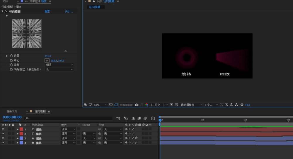Open the show channel RGB color icon
This screenshot has height=159, width=293.
147,105
